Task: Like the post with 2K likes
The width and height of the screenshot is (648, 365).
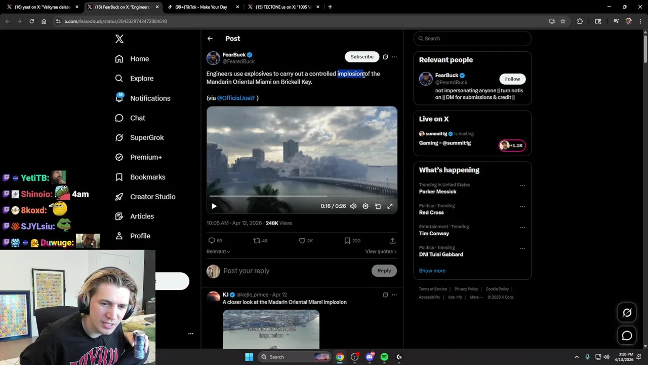Action: click(306, 241)
